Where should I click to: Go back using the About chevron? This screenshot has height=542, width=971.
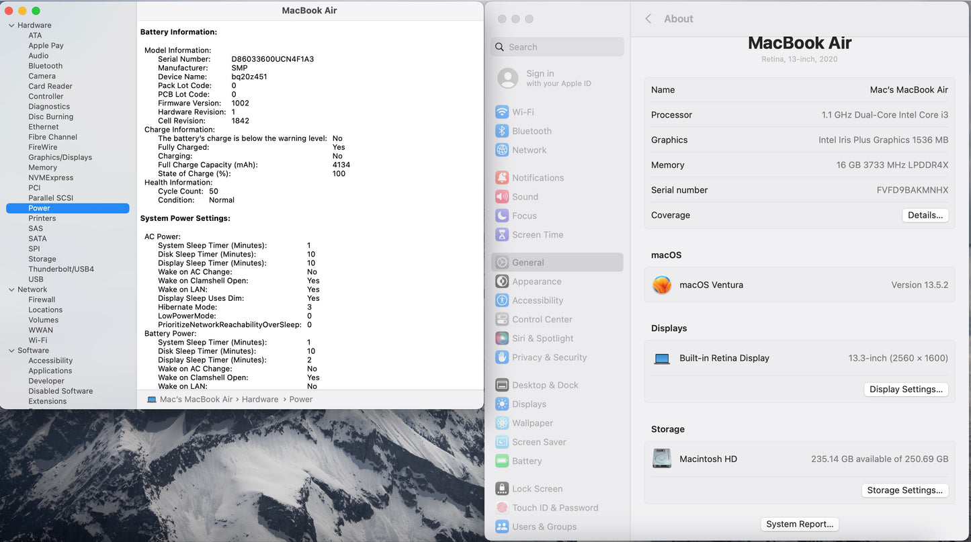(648, 19)
